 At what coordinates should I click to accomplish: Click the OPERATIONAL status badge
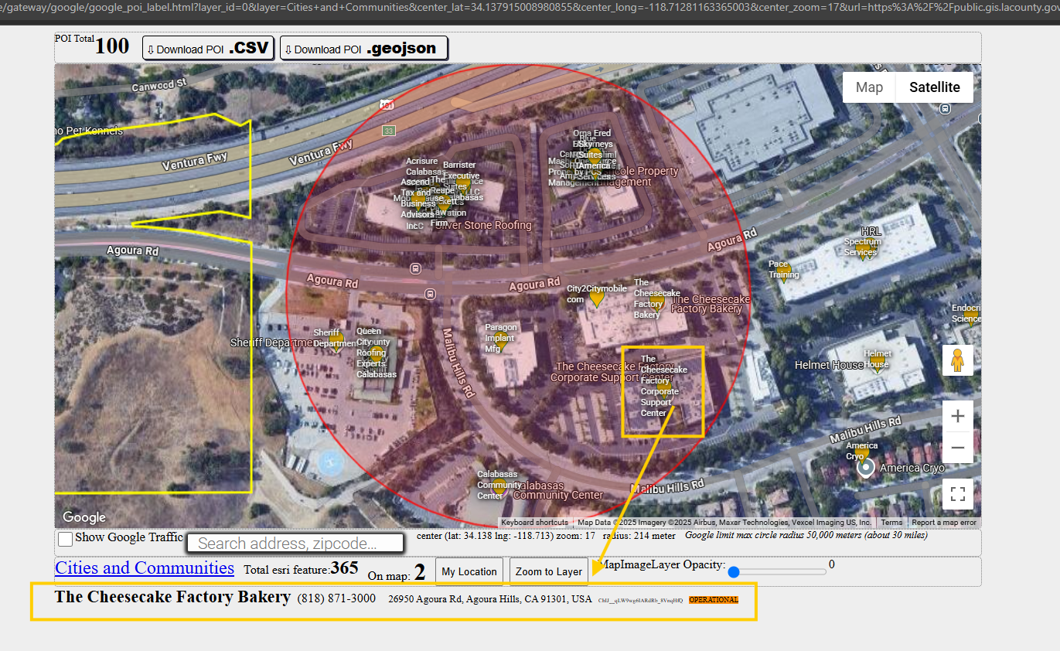714,600
